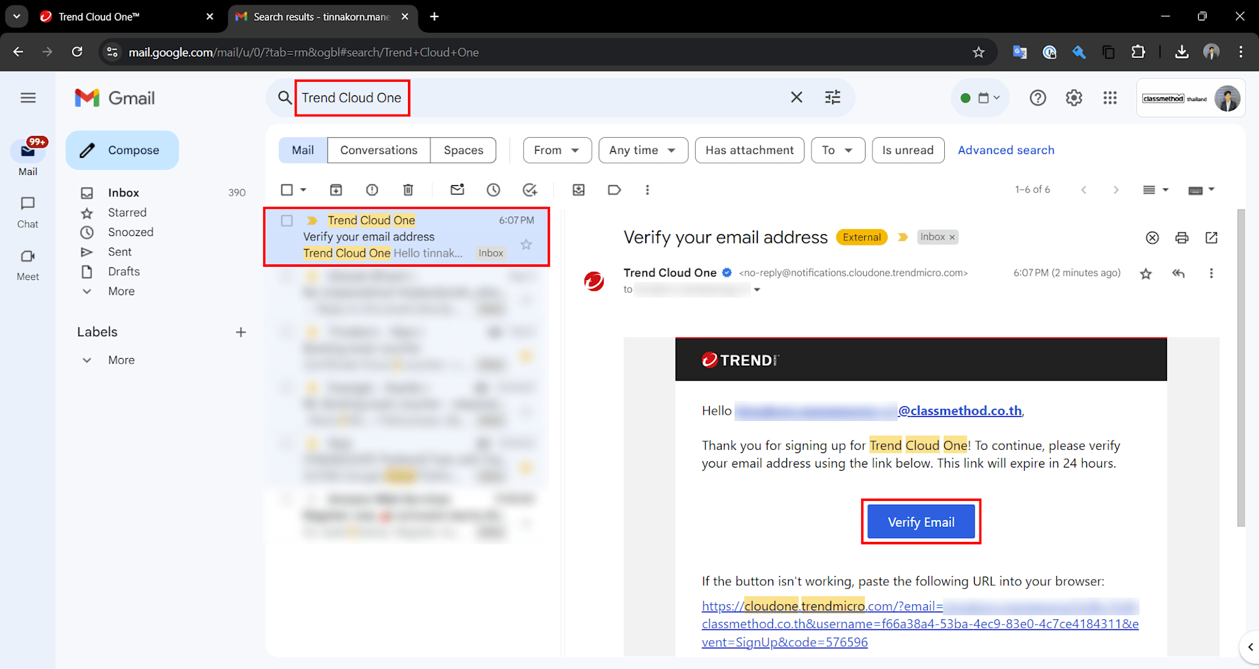
Task: Select the Mail results tab
Action: pos(303,150)
